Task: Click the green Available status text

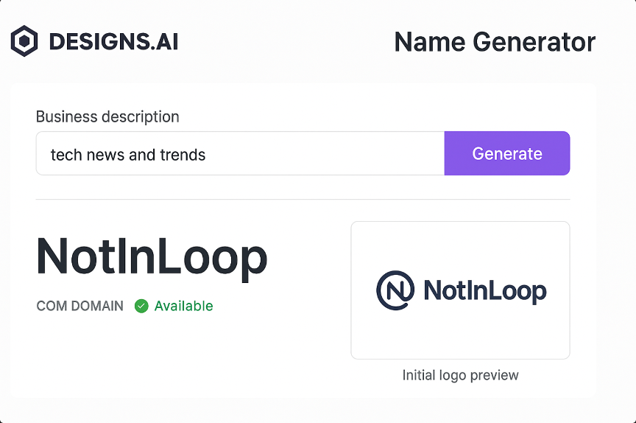Action: (x=183, y=306)
